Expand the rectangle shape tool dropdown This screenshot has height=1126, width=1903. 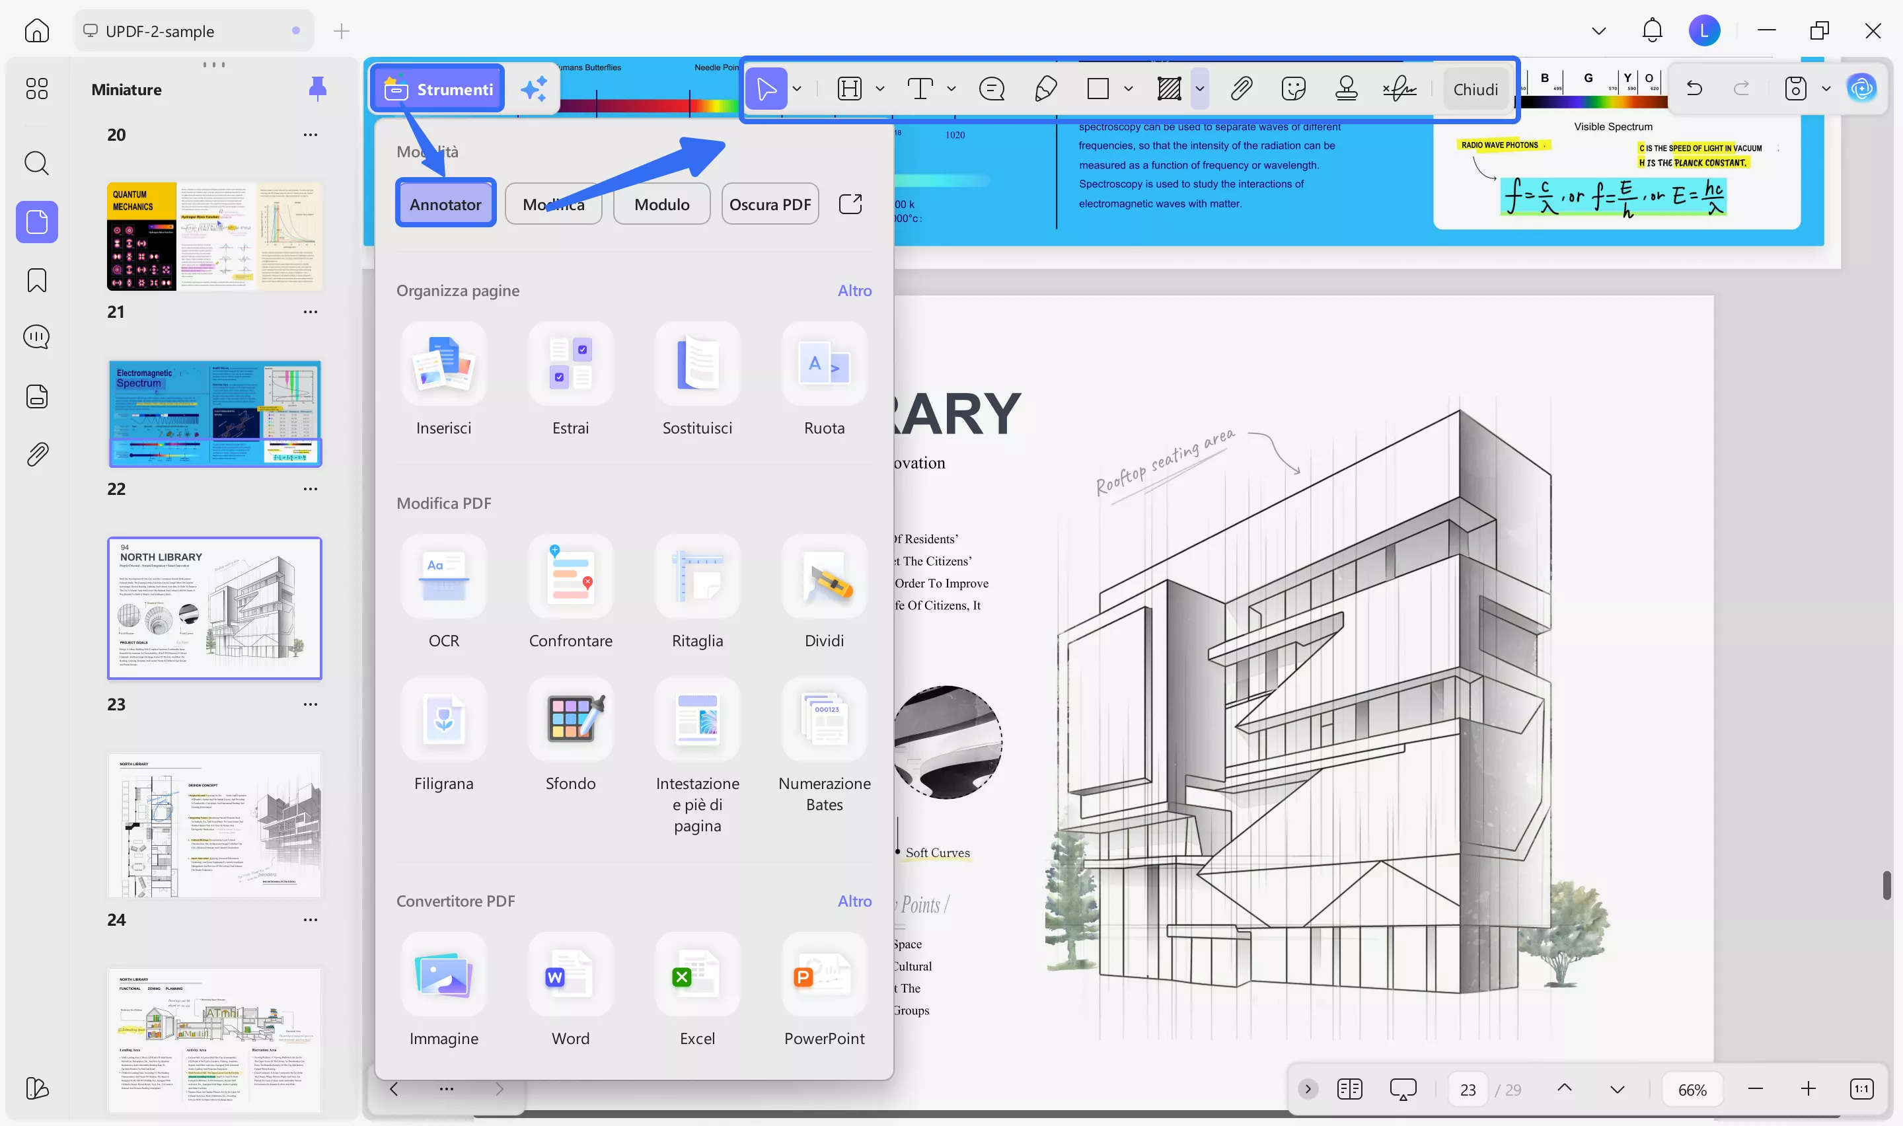click(1129, 89)
